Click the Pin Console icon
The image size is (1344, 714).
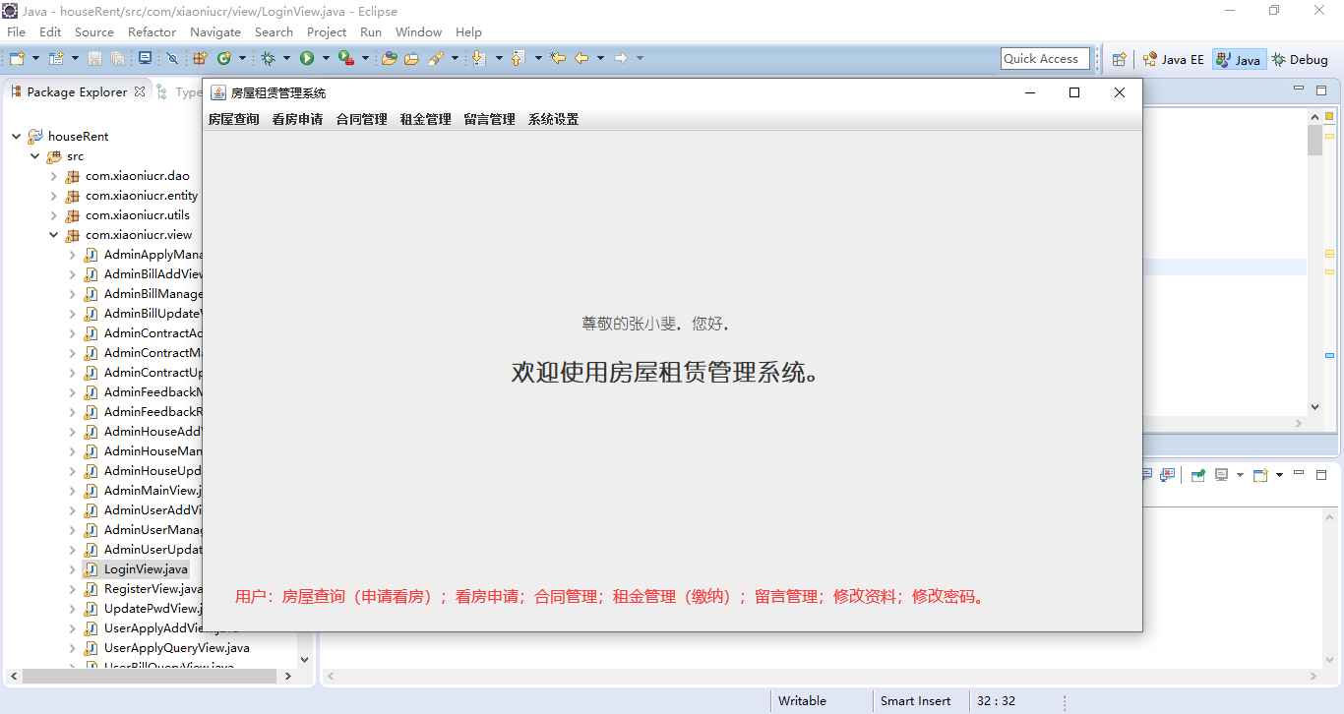[x=1198, y=474]
